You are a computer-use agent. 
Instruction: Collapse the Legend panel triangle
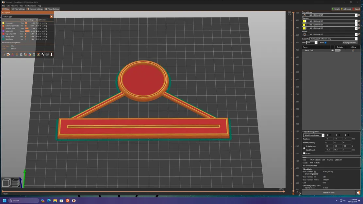pos(3,12)
